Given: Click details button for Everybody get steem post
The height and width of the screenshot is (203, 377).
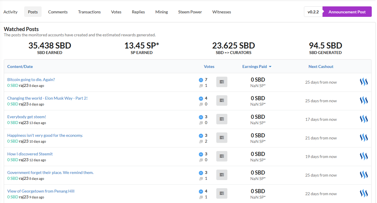Looking at the screenshot, I should pyautogui.click(x=222, y=119).
